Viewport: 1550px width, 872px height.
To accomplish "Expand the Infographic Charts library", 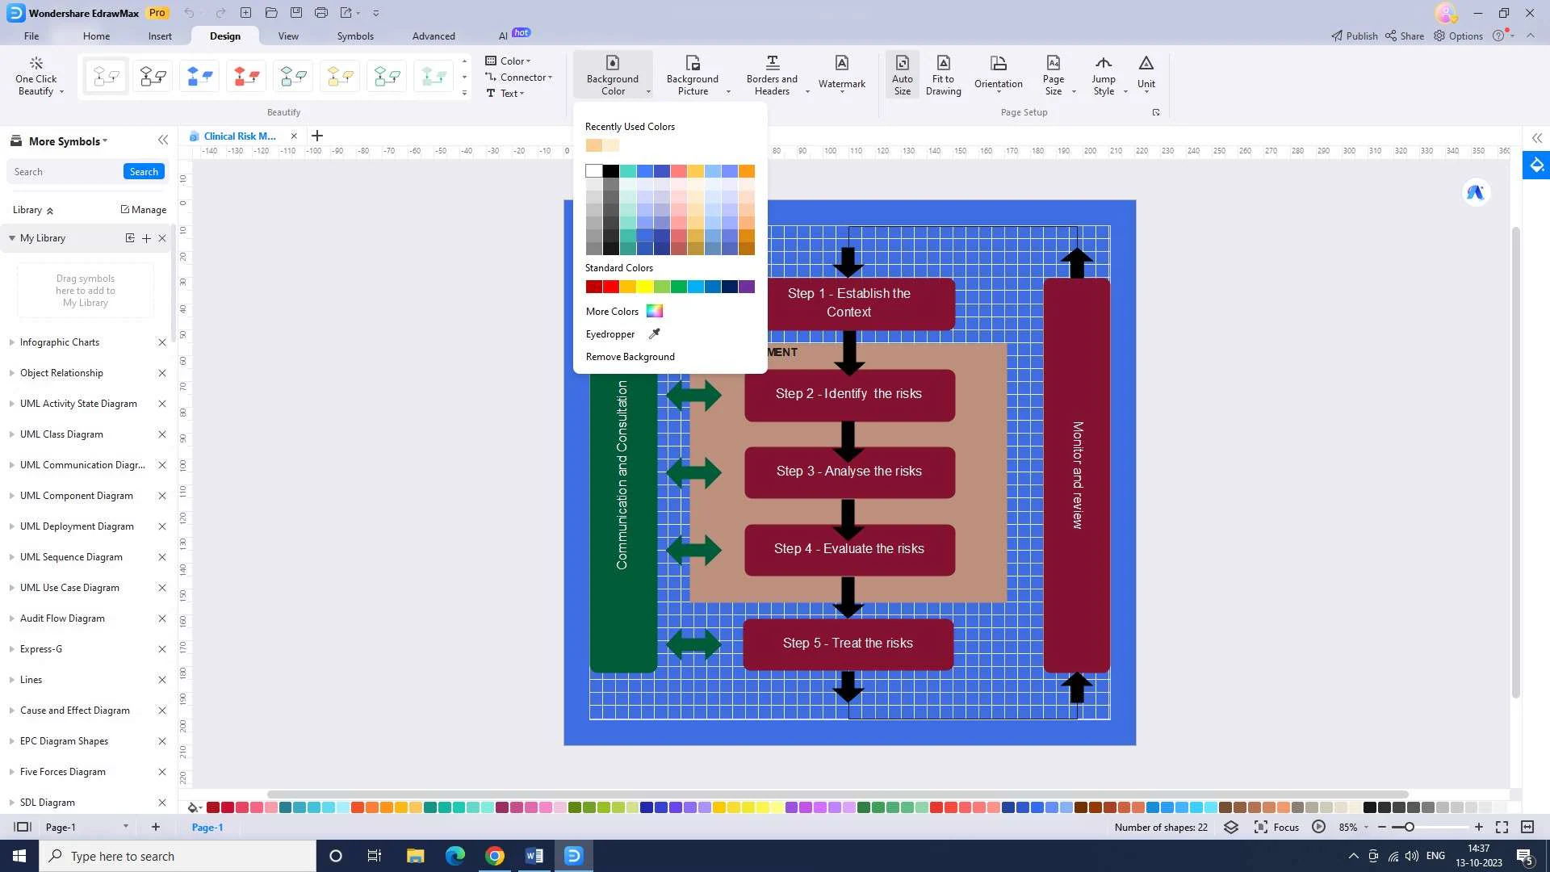I will coord(60,342).
